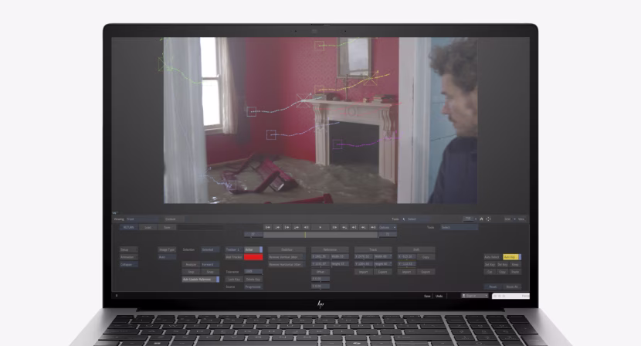Click Export under the Track section
The width and height of the screenshot is (641, 346).
pos(382,272)
